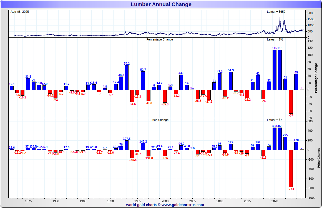Viewport: 322px width, 208px height.
Task: Select the -34.6 percentage label
Action: (x=132, y=104)
